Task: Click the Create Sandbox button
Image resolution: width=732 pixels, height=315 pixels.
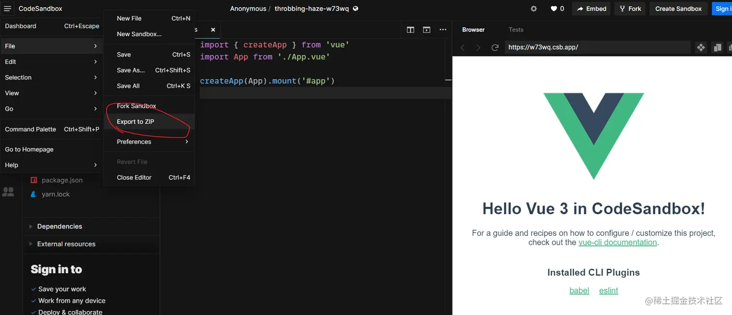Action: [x=678, y=9]
